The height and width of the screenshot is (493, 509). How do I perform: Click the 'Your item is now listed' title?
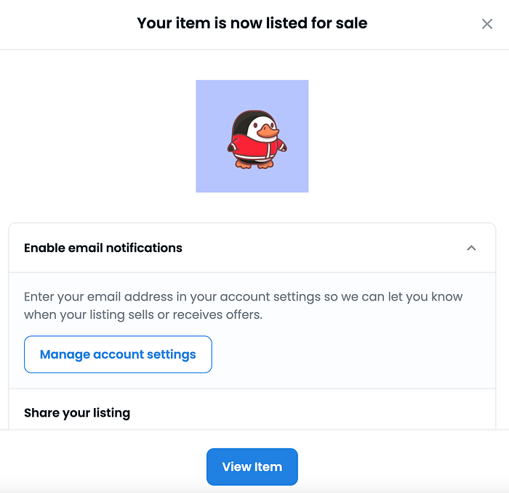[252, 23]
